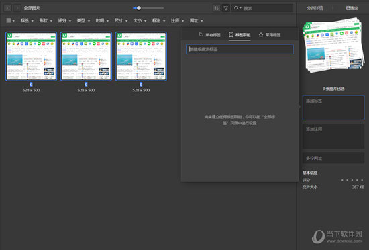Click the 多个网址 field
The image size is (369, 250).
tap(333, 158)
